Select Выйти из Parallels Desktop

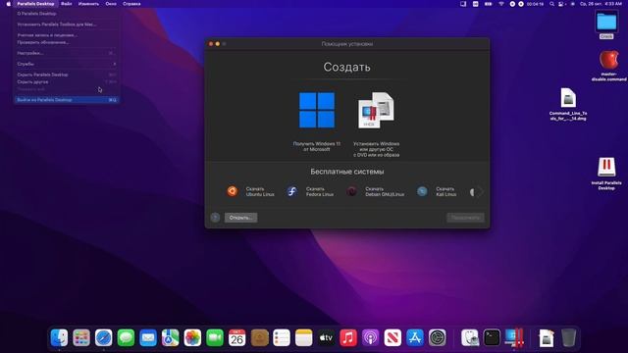pos(67,100)
